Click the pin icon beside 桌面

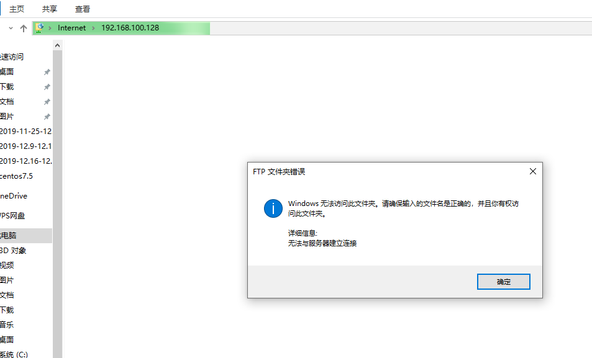(47, 72)
